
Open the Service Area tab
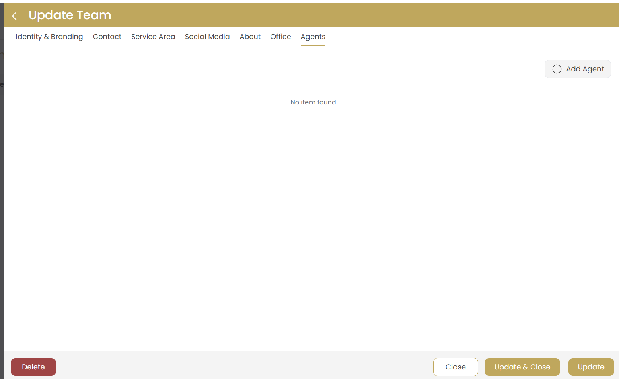153,37
